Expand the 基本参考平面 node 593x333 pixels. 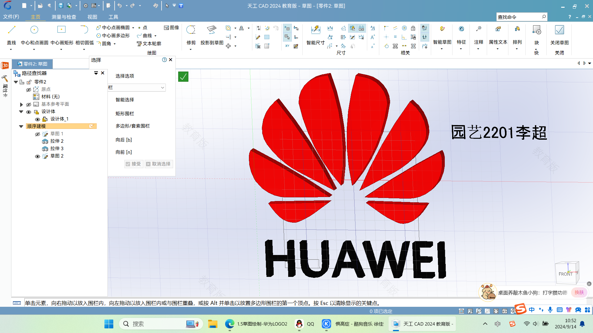point(21,105)
